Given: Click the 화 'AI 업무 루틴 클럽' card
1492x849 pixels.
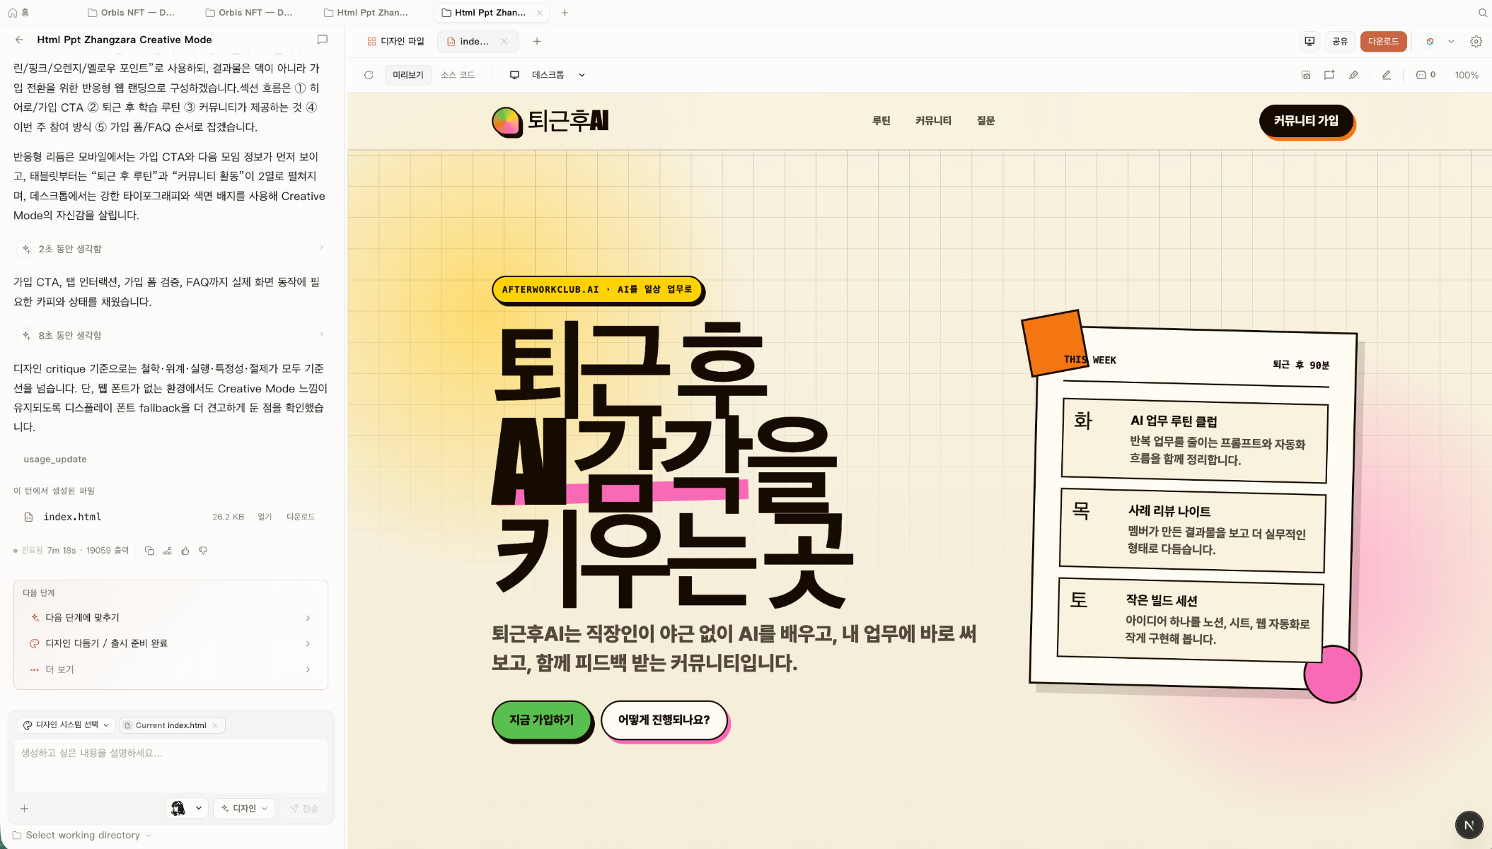Looking at the screenshot, I should [1195, 440].
